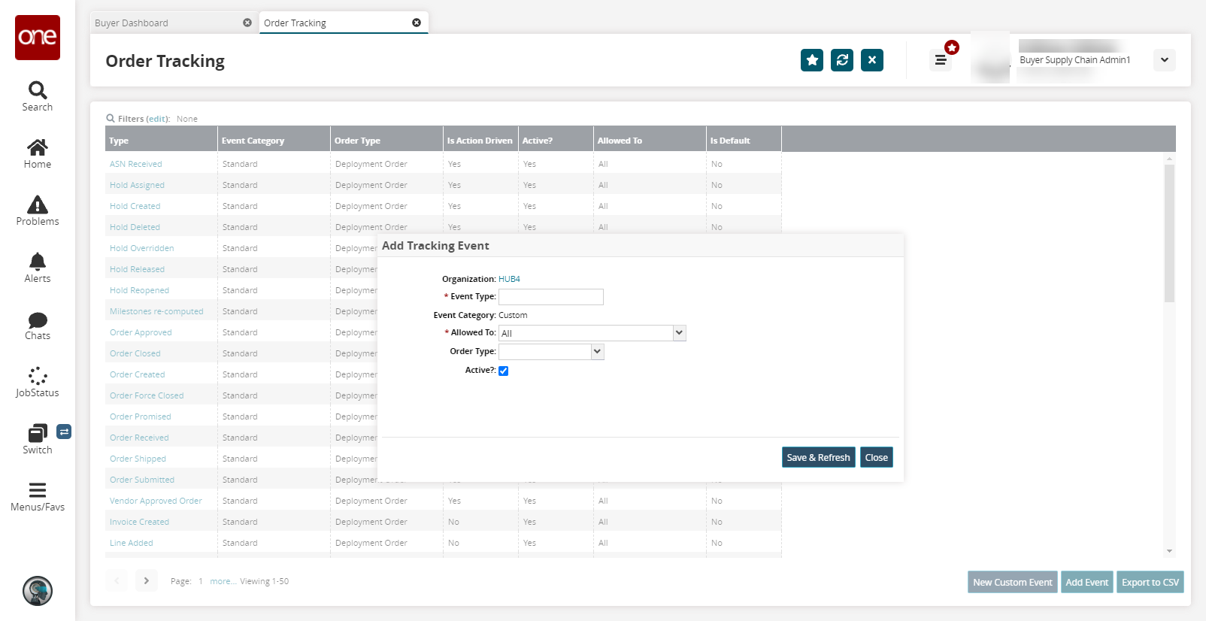
Task: Click the refresh icon in header
Action: (842, 60)
